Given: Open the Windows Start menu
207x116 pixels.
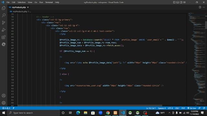Looking at the screenshot, I should [x=4, y=113].
